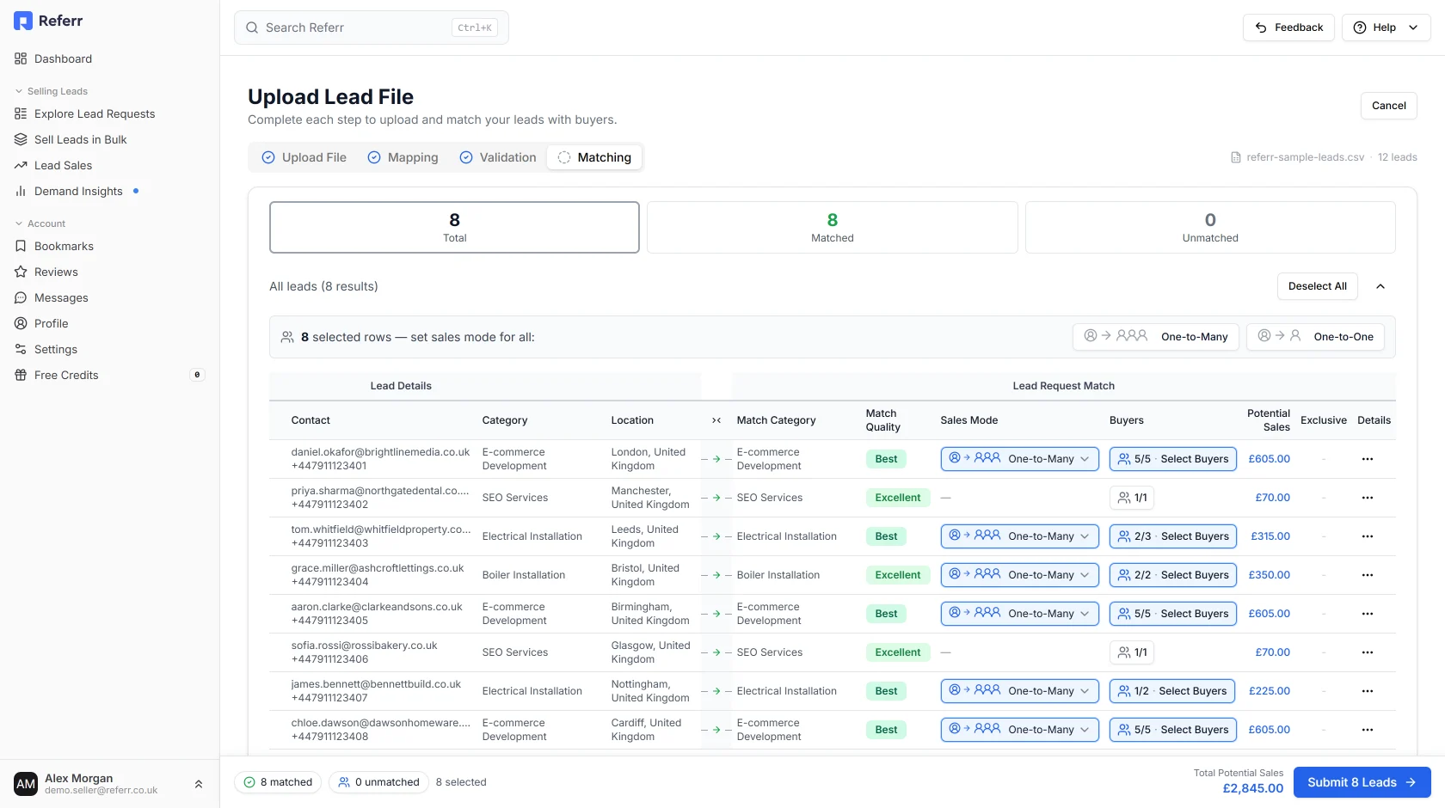Open Sales Mode dropdown for grace.miller row
Viewport: 1445px width, 808px height.
click(x=1020, y=575)
